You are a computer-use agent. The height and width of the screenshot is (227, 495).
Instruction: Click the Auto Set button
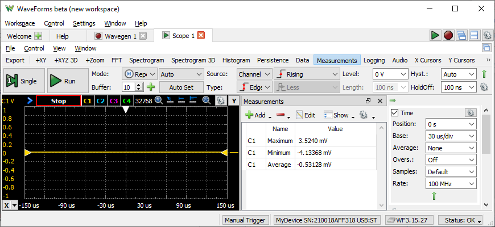181,87
